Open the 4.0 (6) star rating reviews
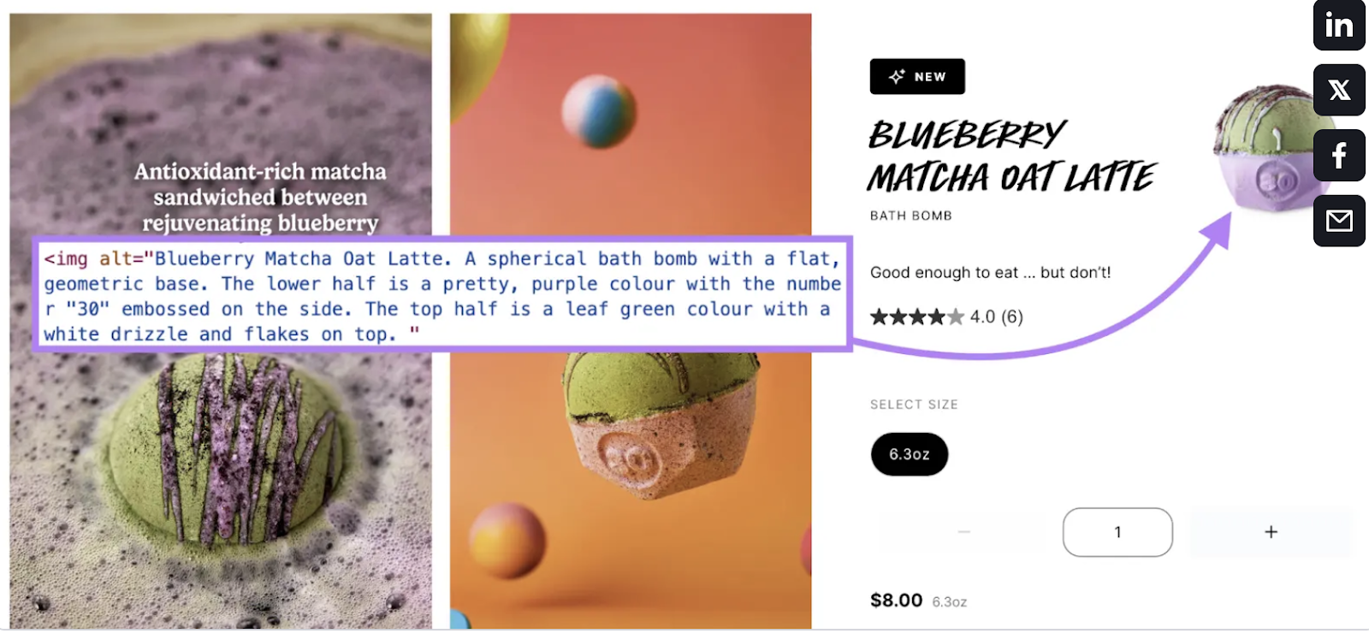 [x=946, y=316]
